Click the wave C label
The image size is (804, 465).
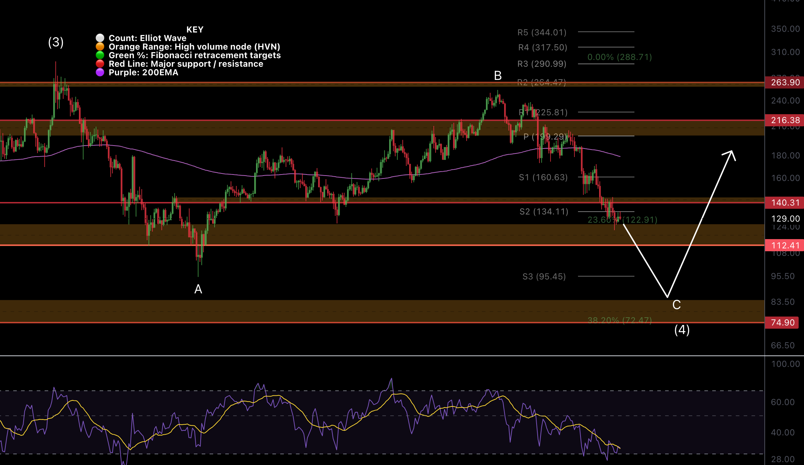pyautogui.click(x=676, y=305)
